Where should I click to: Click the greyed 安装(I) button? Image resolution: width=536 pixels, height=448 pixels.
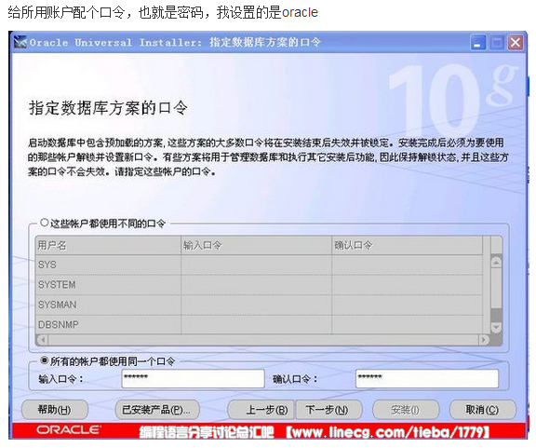406,410
